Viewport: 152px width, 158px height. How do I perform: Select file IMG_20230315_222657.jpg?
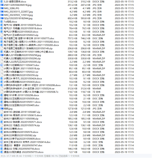[18, 12]
